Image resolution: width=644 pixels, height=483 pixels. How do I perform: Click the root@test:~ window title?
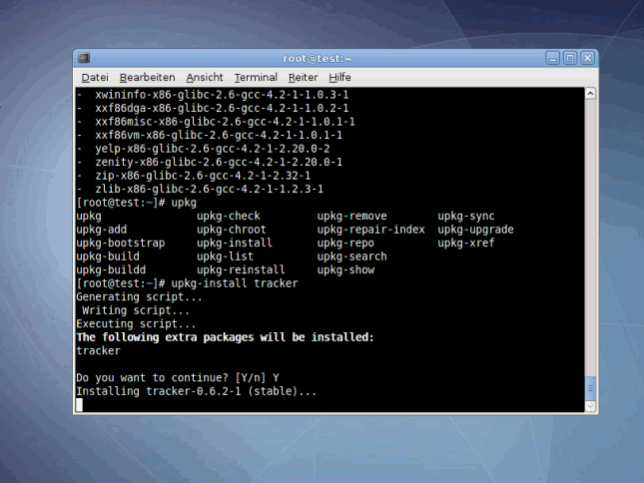tap(318, 58)
